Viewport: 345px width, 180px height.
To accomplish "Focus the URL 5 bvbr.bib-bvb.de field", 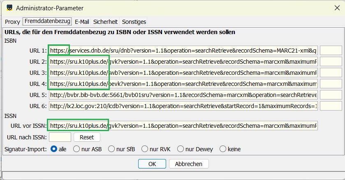I will tap(183, 95).
